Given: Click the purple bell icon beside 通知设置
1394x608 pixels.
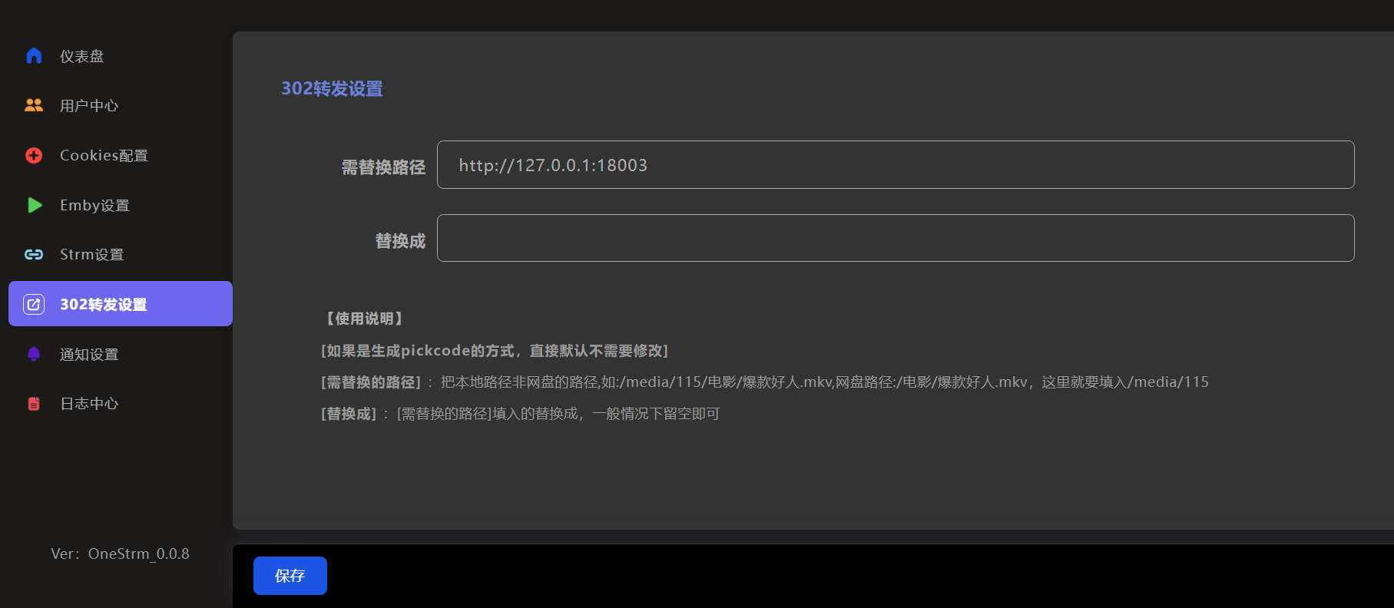Looking at the screenshot, I should tap(34, 354).
